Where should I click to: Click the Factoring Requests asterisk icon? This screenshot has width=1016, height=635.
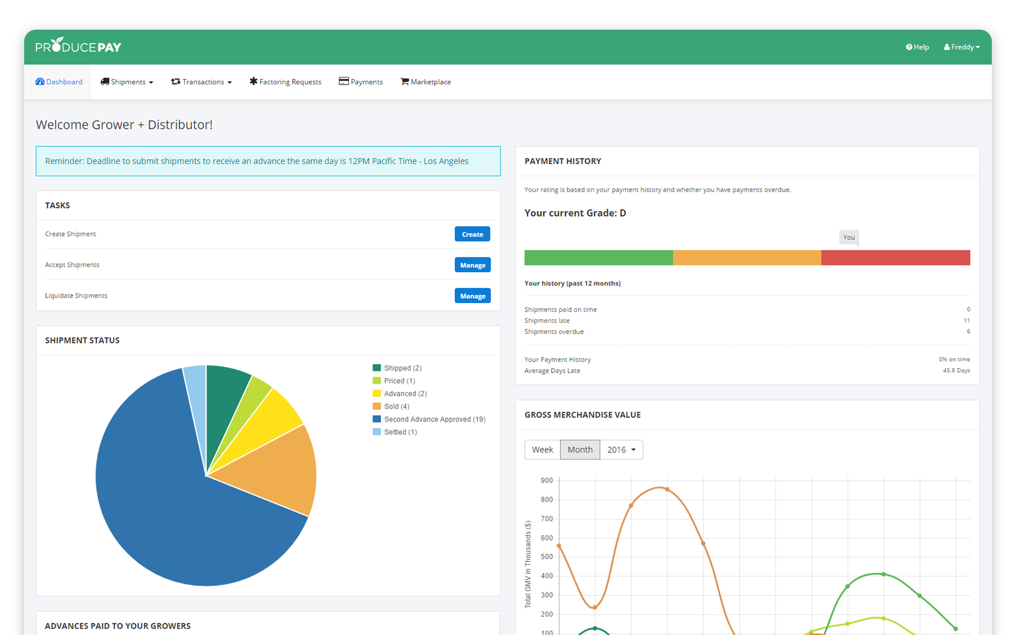[253, 82]
